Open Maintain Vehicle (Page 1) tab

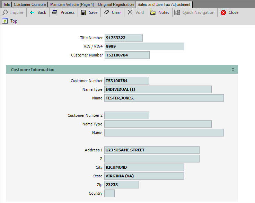(x=72, y=5)
